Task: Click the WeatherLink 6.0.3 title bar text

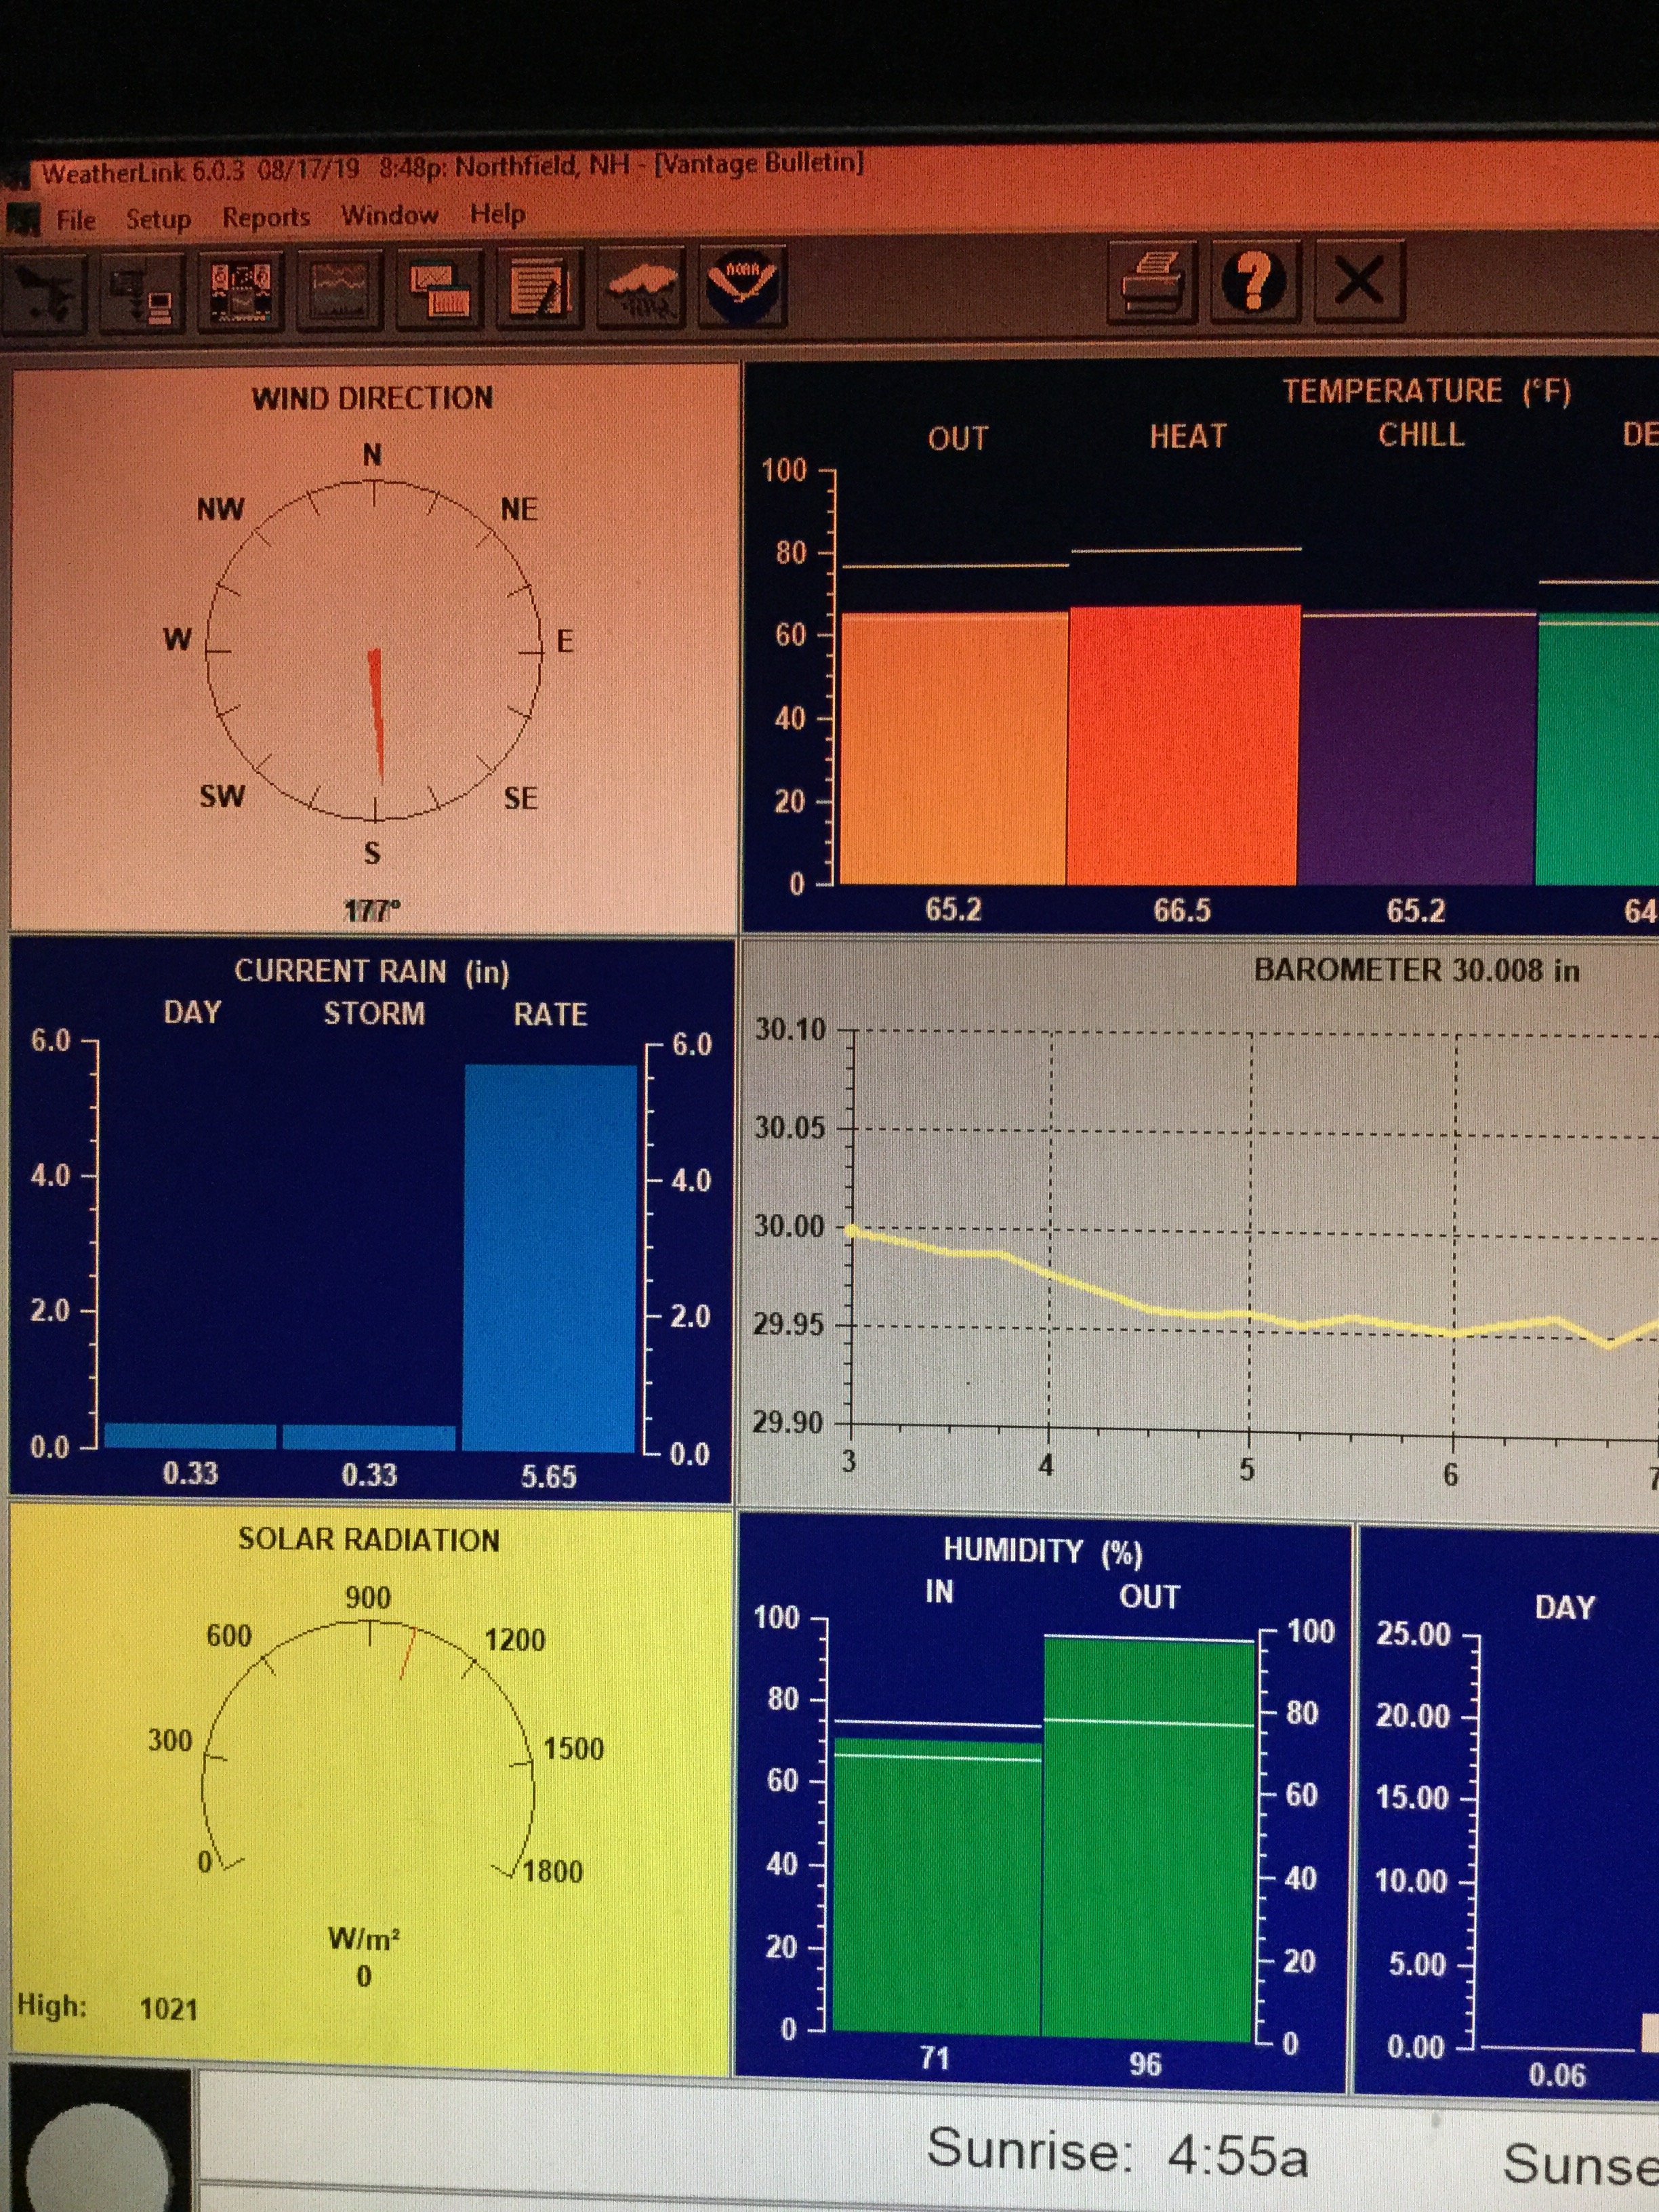Action: [x=452, y=167]
